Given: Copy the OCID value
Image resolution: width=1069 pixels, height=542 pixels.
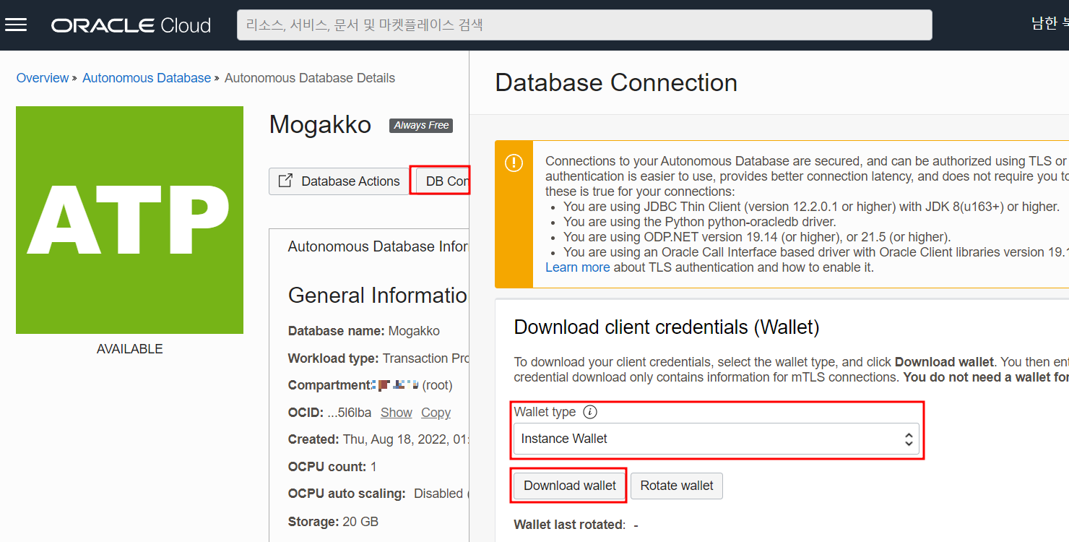Looking at the screenshot, I should point(436,413).
